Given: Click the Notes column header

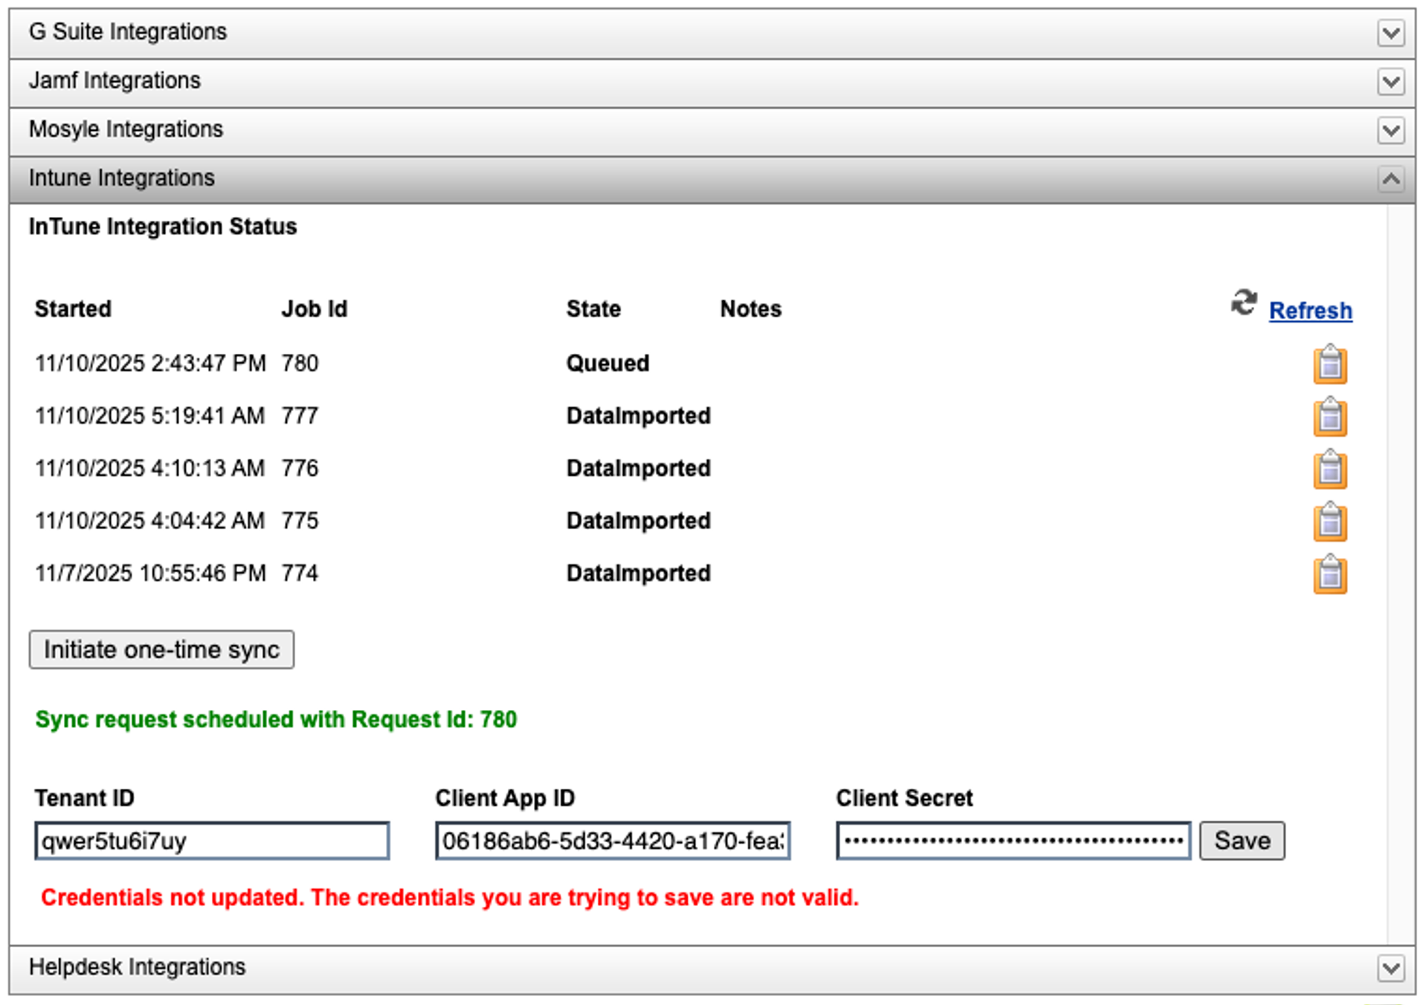Looking at the screenshot, I should [750, 309].
